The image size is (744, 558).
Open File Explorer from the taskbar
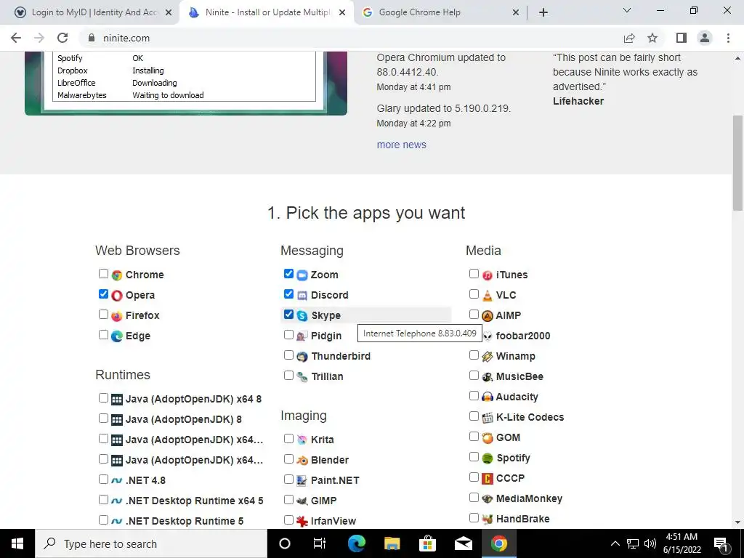tap(392, 543)
